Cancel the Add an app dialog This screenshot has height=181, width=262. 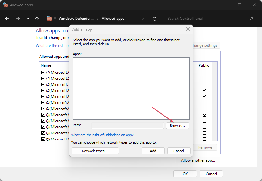pos(178,151)
